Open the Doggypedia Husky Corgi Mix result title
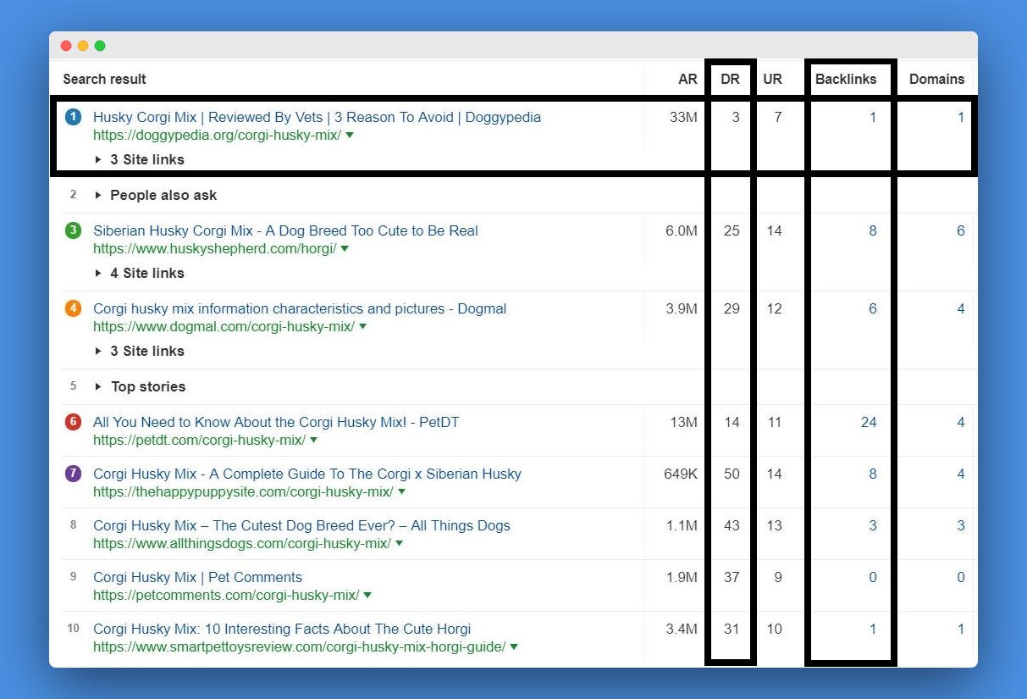 click(317, 117)
